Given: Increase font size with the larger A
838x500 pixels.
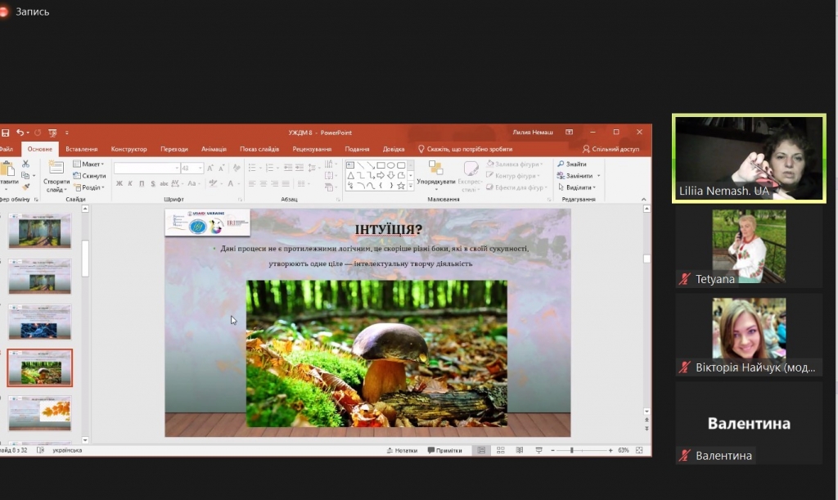Looking at the screenshot, I should point(210,168).
